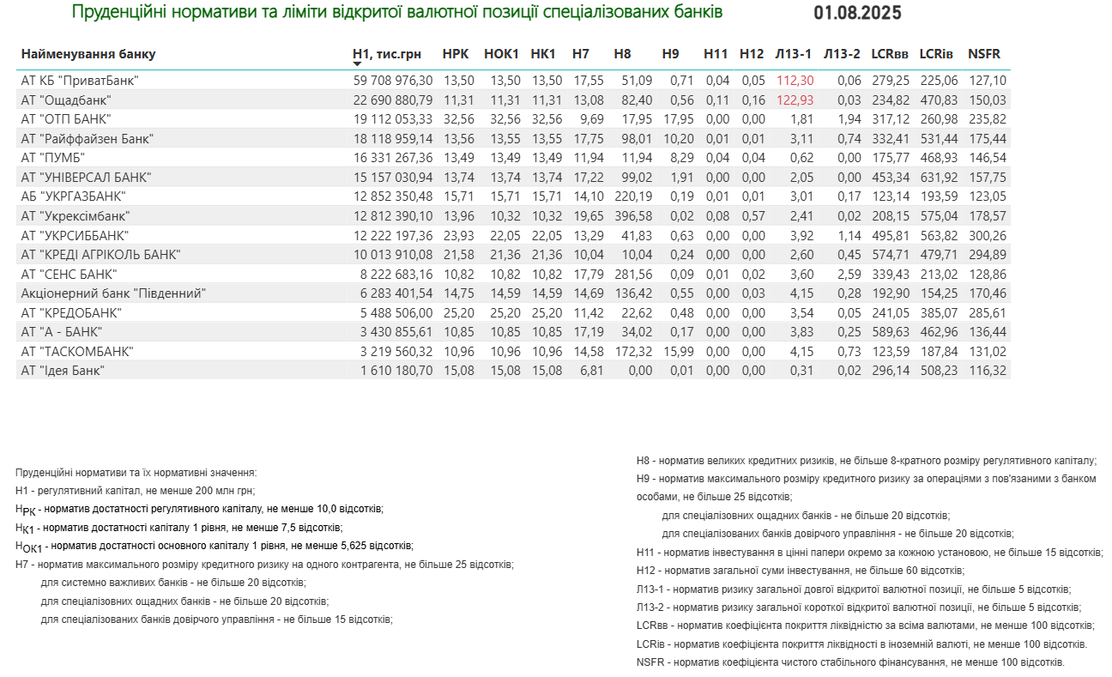Screen dimensions: 1112x677
Task: Click red value 112,30 in Л13-1 column
Action: click(x=795, y=81)
